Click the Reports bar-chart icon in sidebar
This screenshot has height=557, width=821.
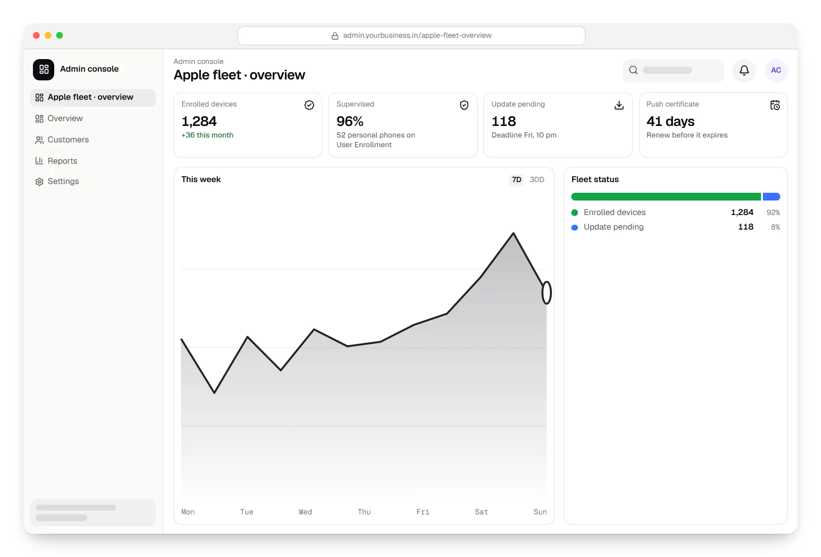click(39, 161)
